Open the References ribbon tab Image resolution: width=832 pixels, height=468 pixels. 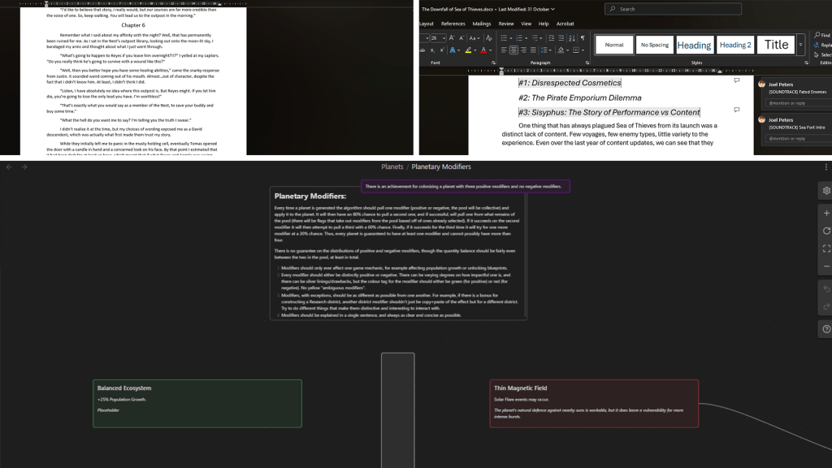pos(453,24)
